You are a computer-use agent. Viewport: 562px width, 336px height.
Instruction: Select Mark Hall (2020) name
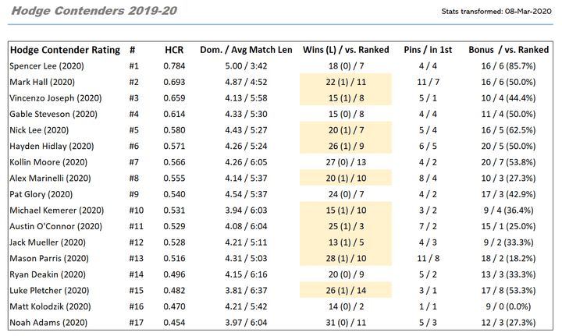pos(41,84)
